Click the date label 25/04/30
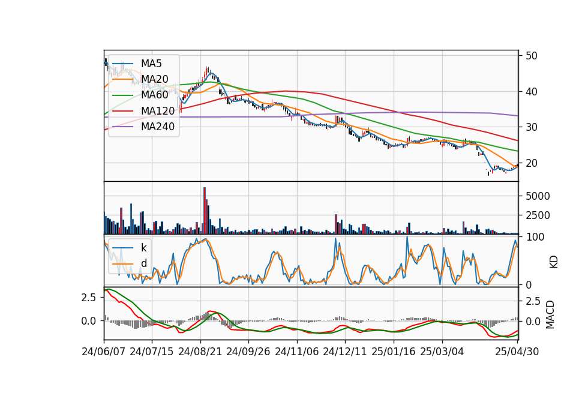 517,352
